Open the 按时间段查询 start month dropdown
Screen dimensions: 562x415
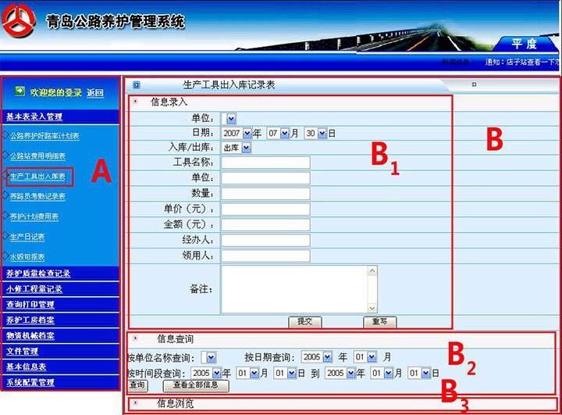point(247,374)
